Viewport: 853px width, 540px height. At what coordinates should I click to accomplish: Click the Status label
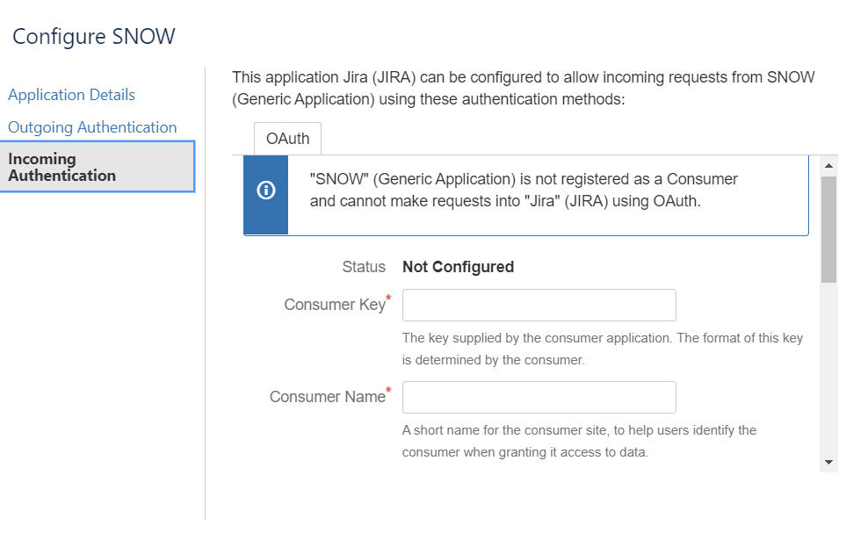[364, 267]
